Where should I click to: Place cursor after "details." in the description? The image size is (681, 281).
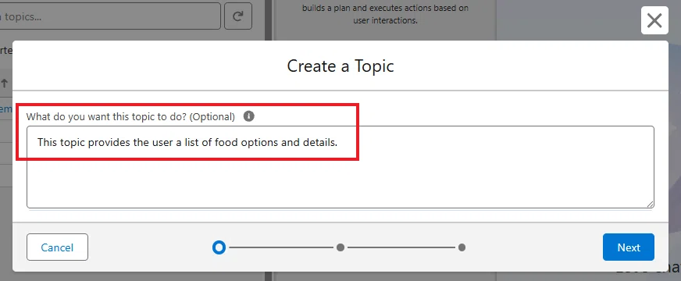click(x=339, y=143)
